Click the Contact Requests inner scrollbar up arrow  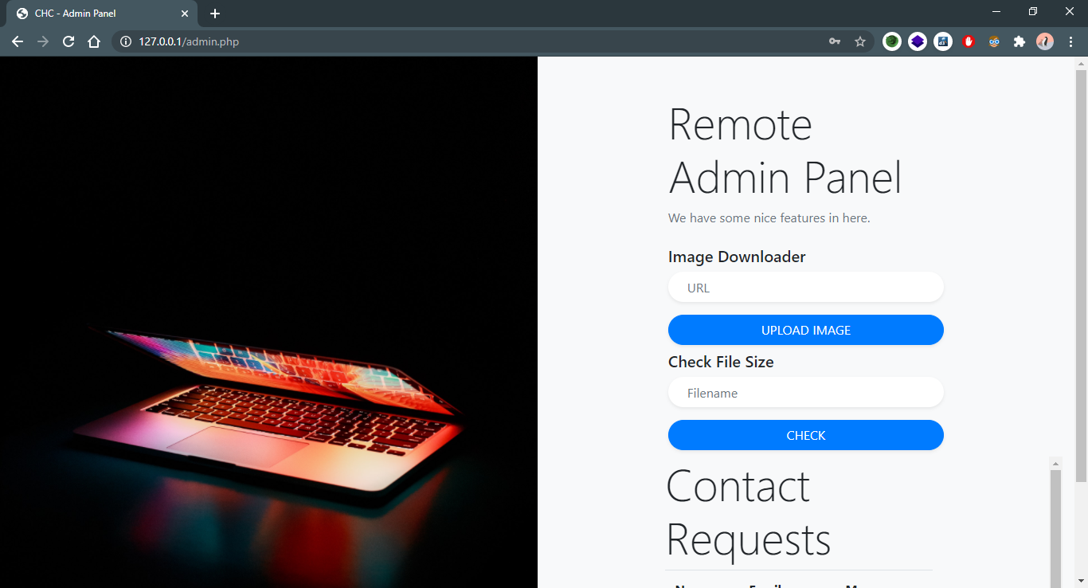click(1056, 463)
